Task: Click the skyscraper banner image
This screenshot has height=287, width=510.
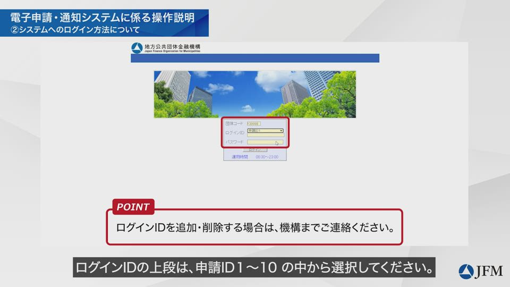Action: tap(255, 94)
